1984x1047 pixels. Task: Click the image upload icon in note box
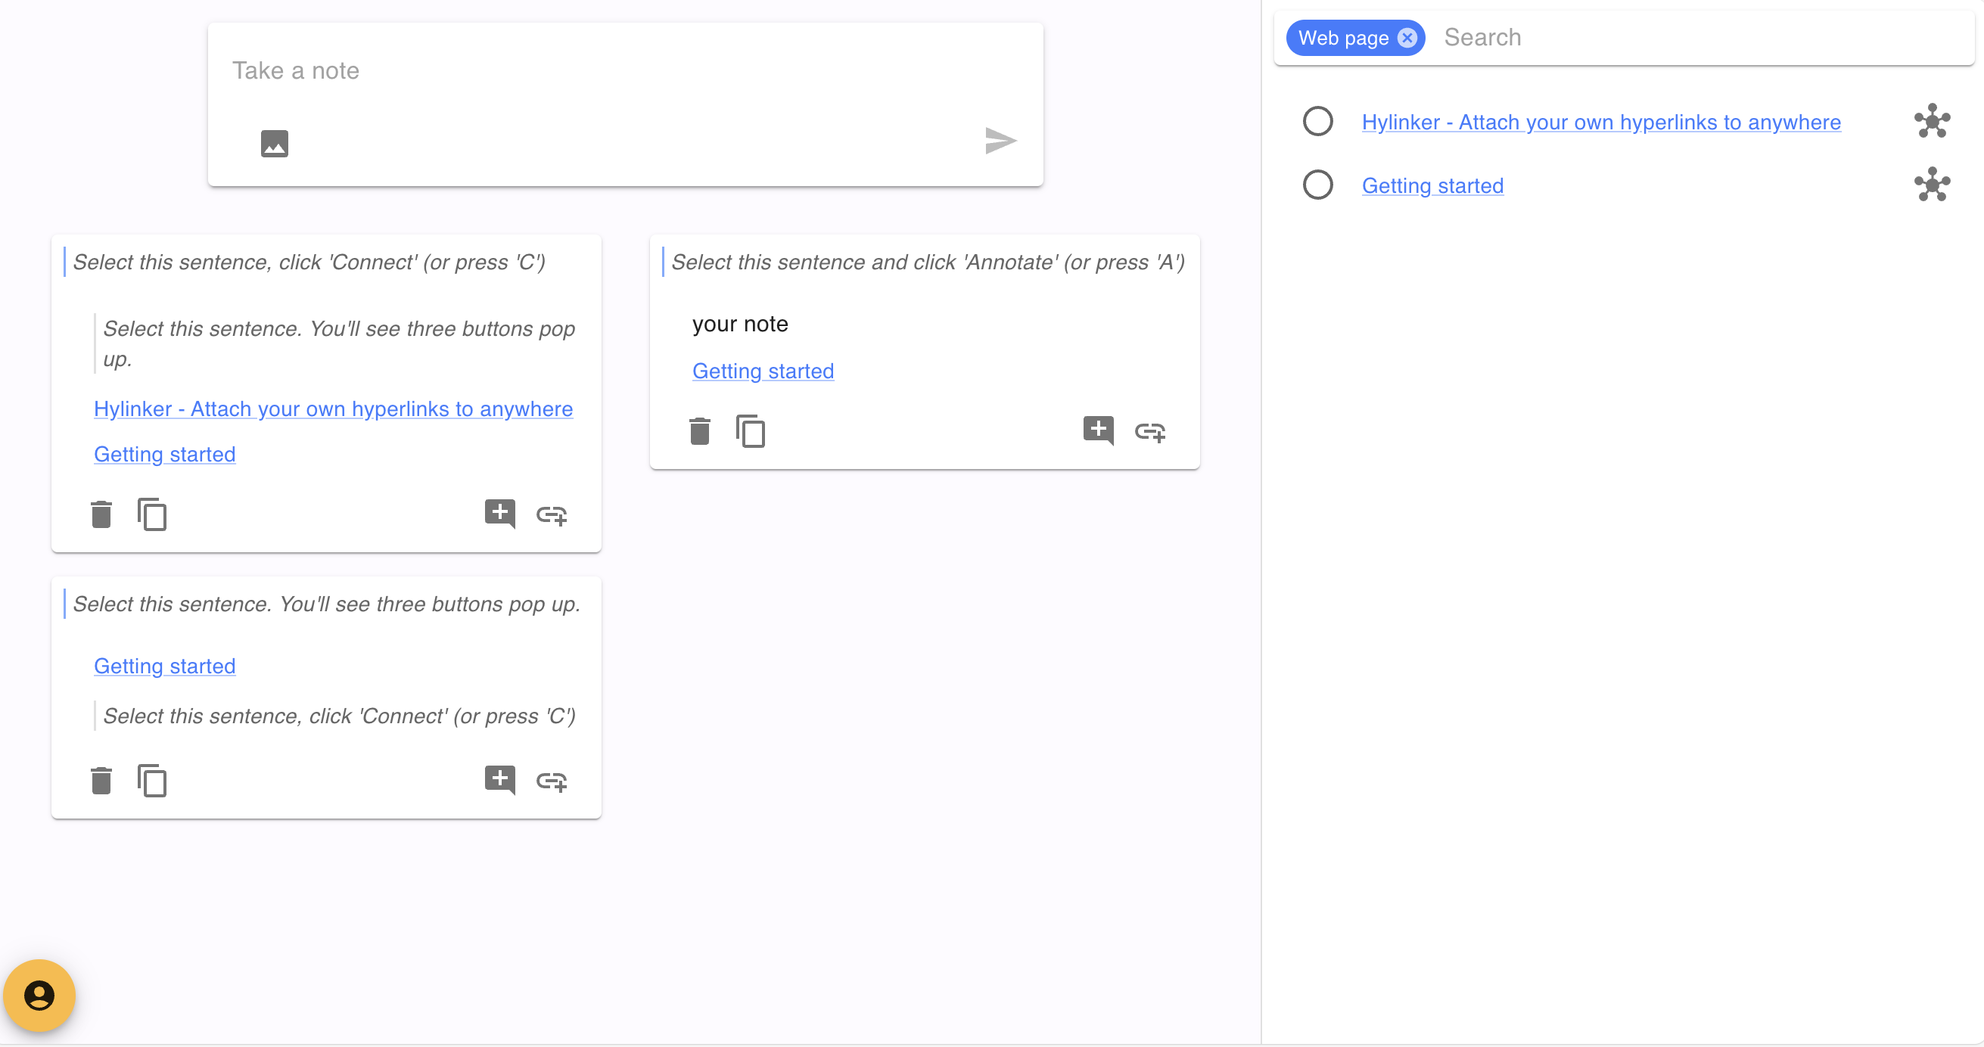(274, 143)
